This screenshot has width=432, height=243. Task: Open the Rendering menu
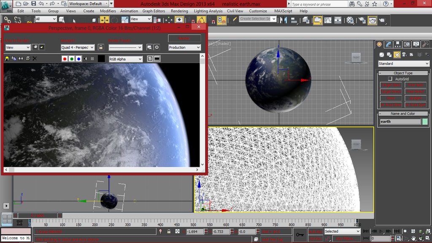click(x=179, y=11)
